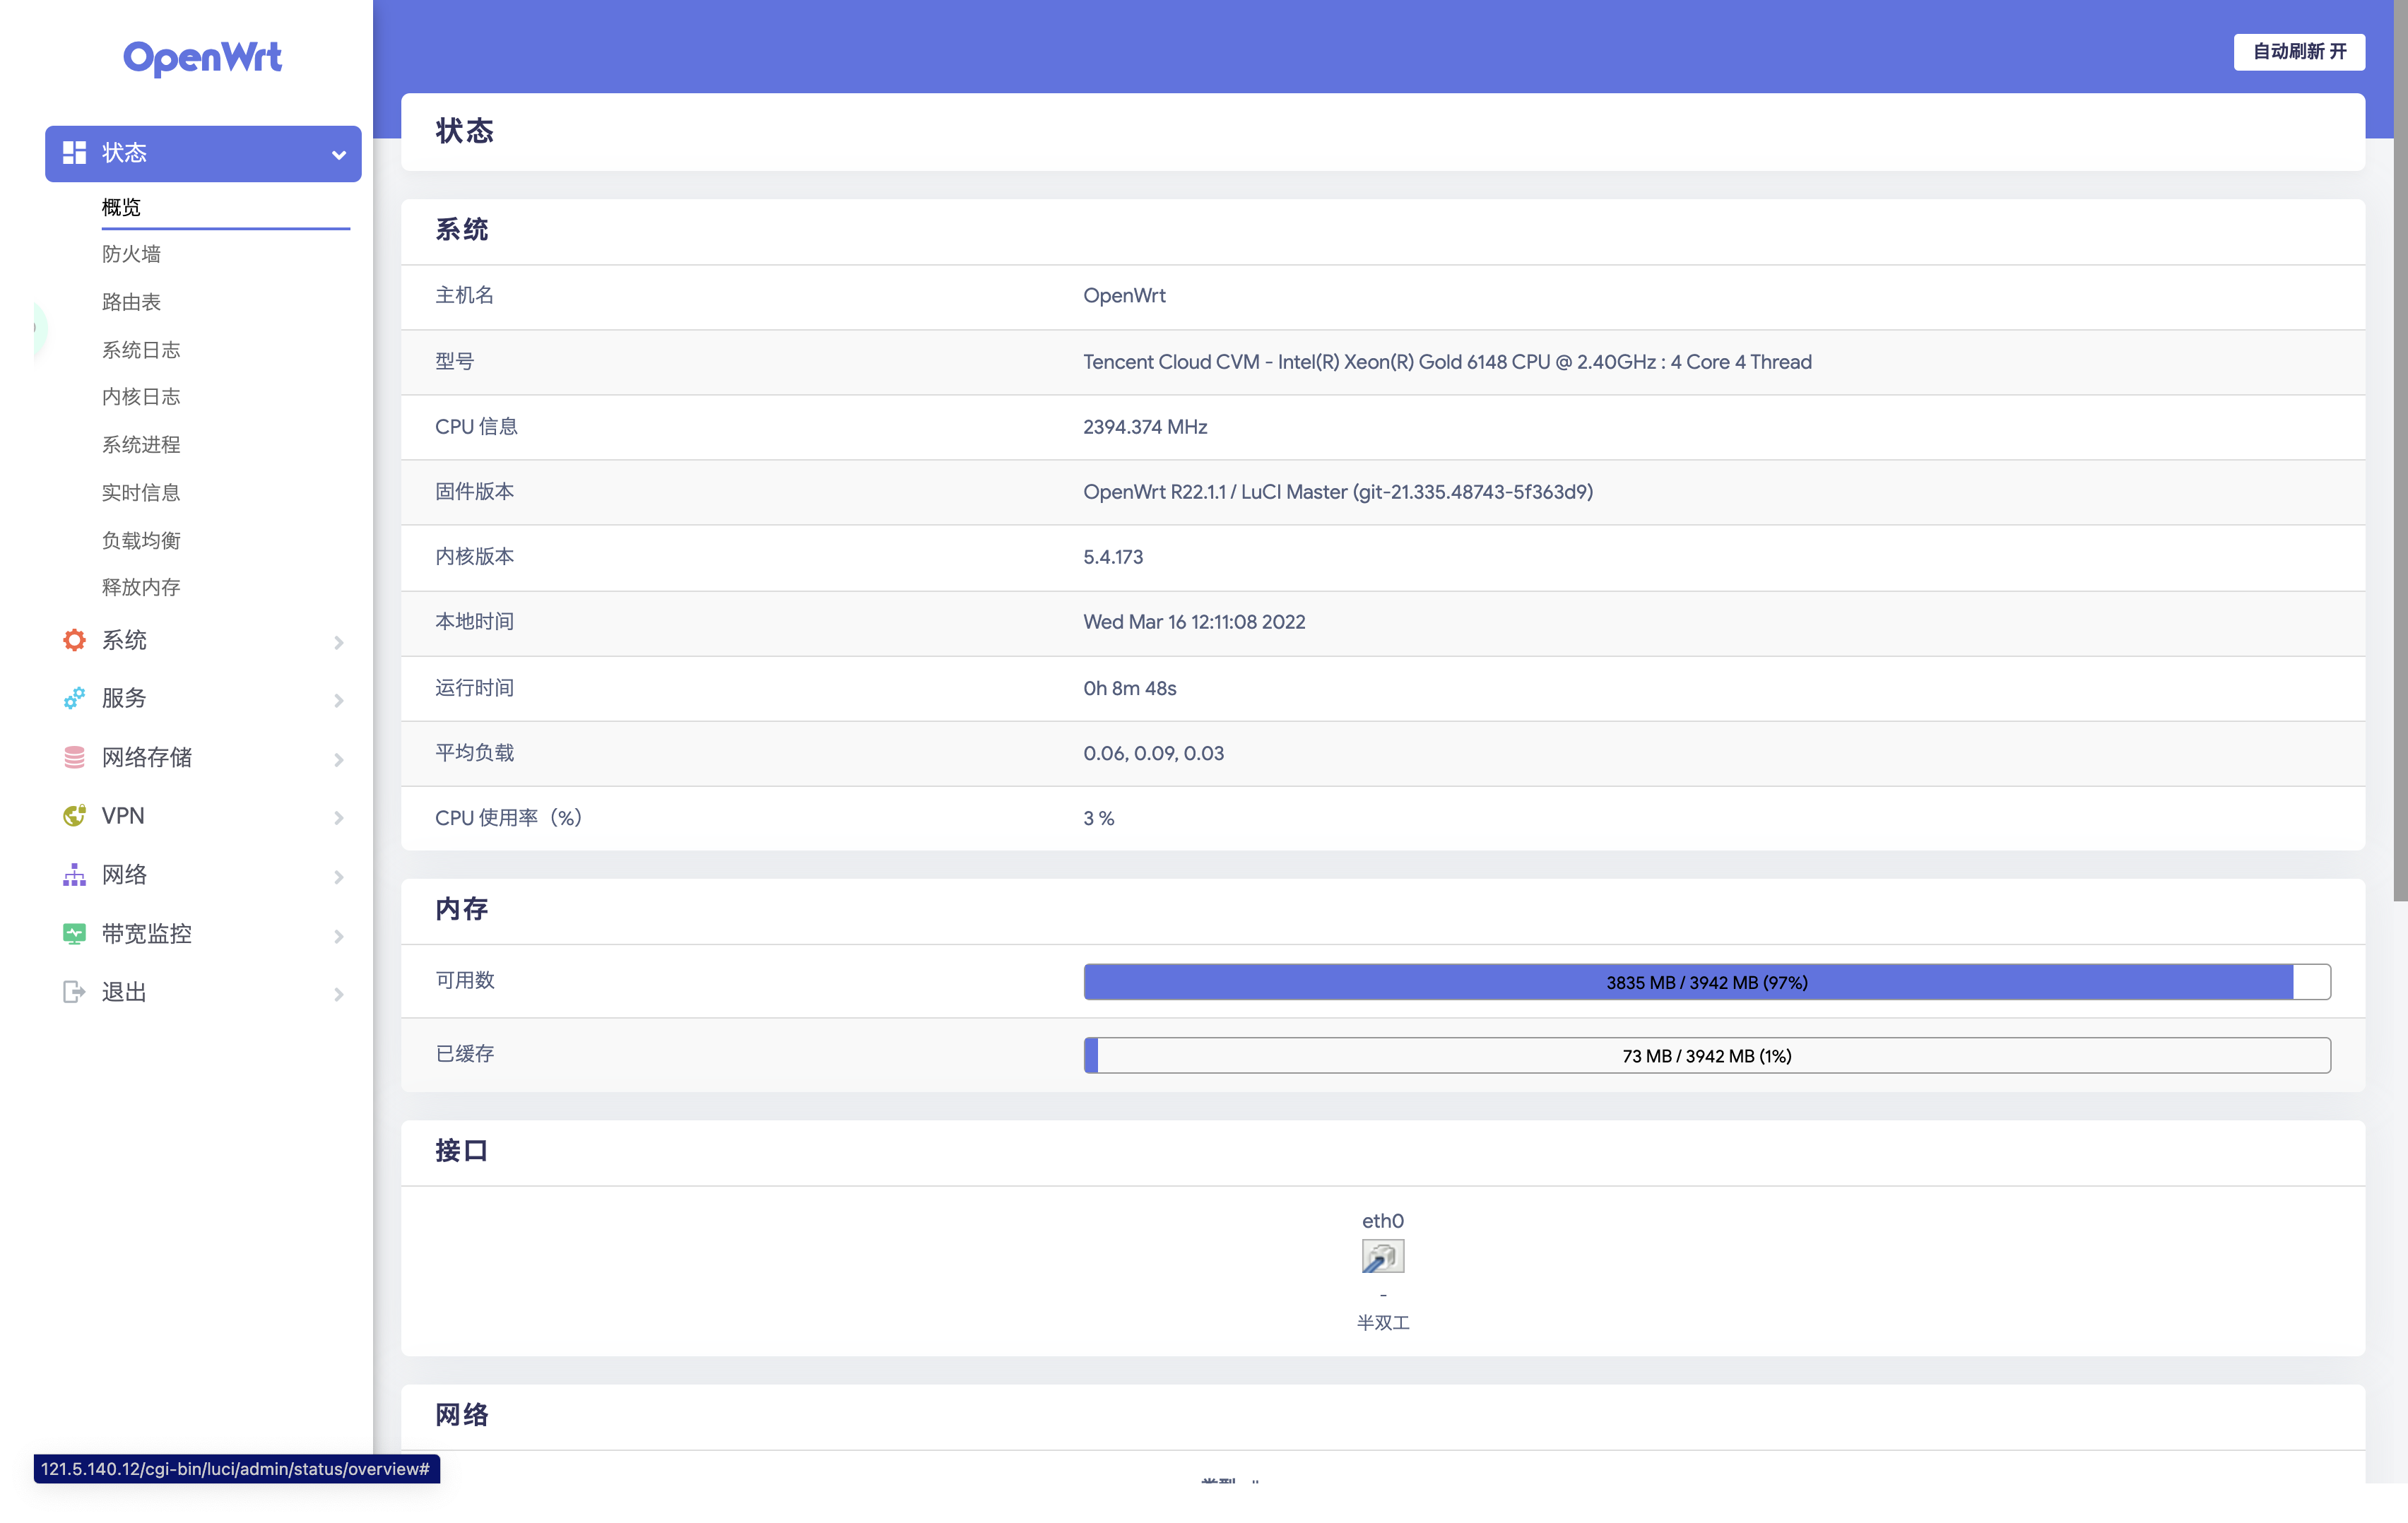2408x1523 pixels.
Task: Click the 网络 topology icon
Action: pyautogui.click(x=74, y=875)
